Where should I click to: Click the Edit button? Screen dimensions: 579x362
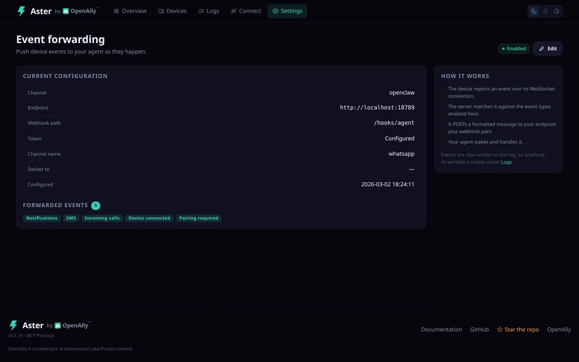(x=548, y=49)
